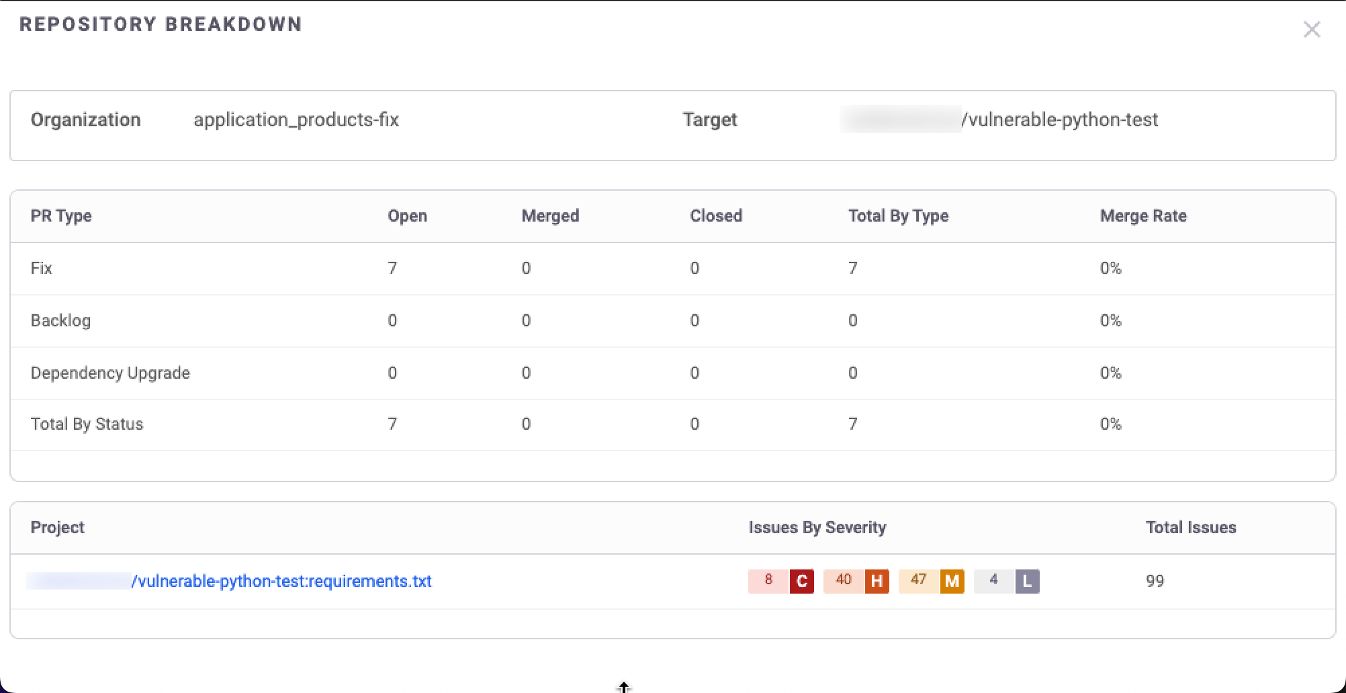Sort by the Merge Rate column
The image size is (1346, 693).
pyautogui.click(x=1142, y=216)
